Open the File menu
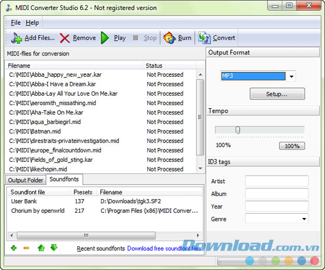This screenshot has height=270, width=325. pyautogui.click(x=16, y=22)
